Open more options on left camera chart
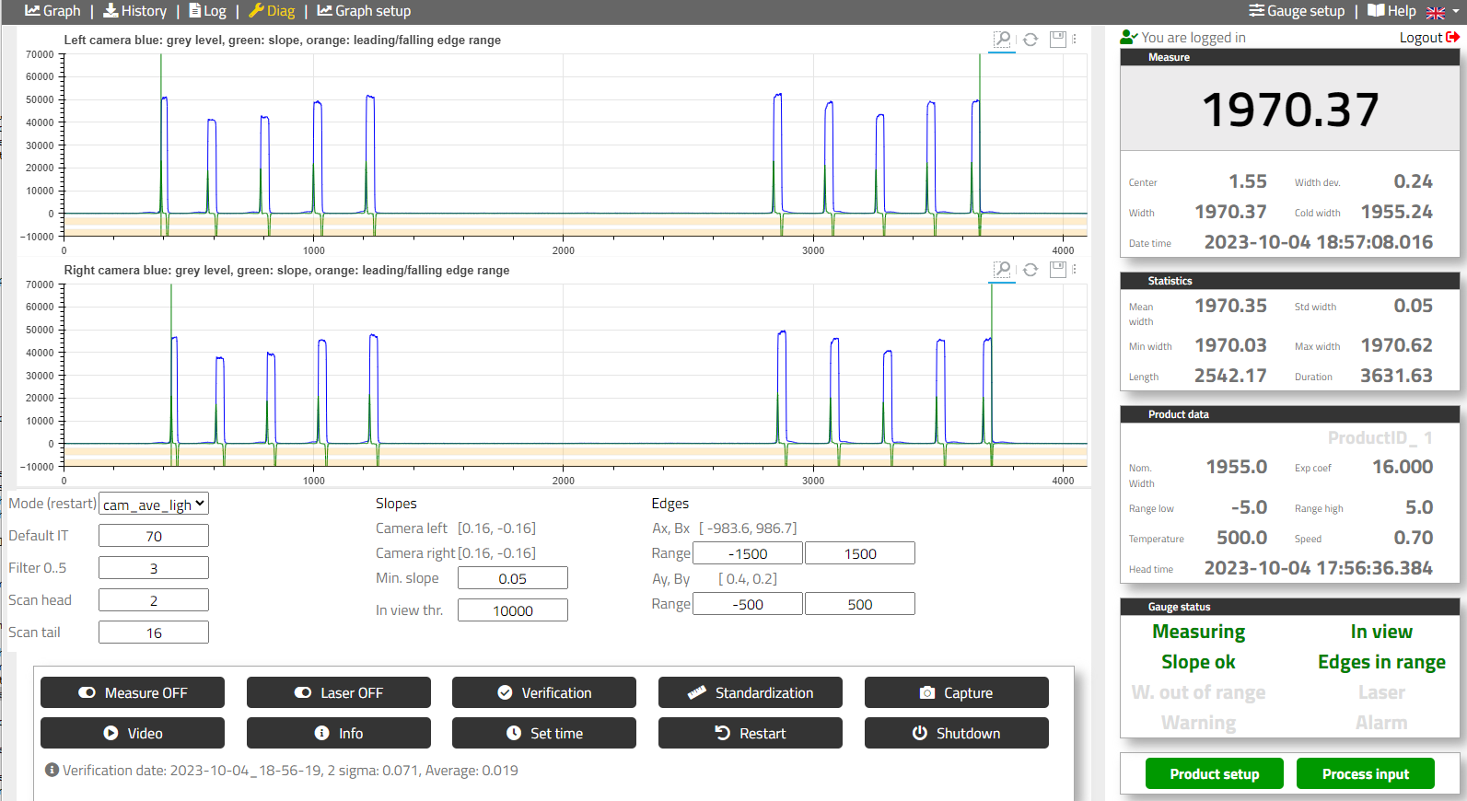Viewport: 1467px width, 801px height. click(1075, 39)
